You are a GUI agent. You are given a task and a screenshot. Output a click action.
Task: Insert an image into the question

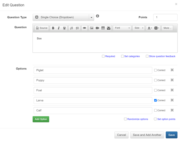click(x=92, y=28)
